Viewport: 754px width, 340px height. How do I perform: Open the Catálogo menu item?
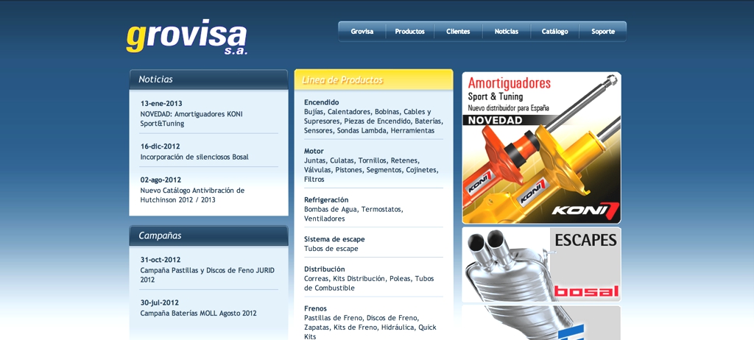[555, 31]
